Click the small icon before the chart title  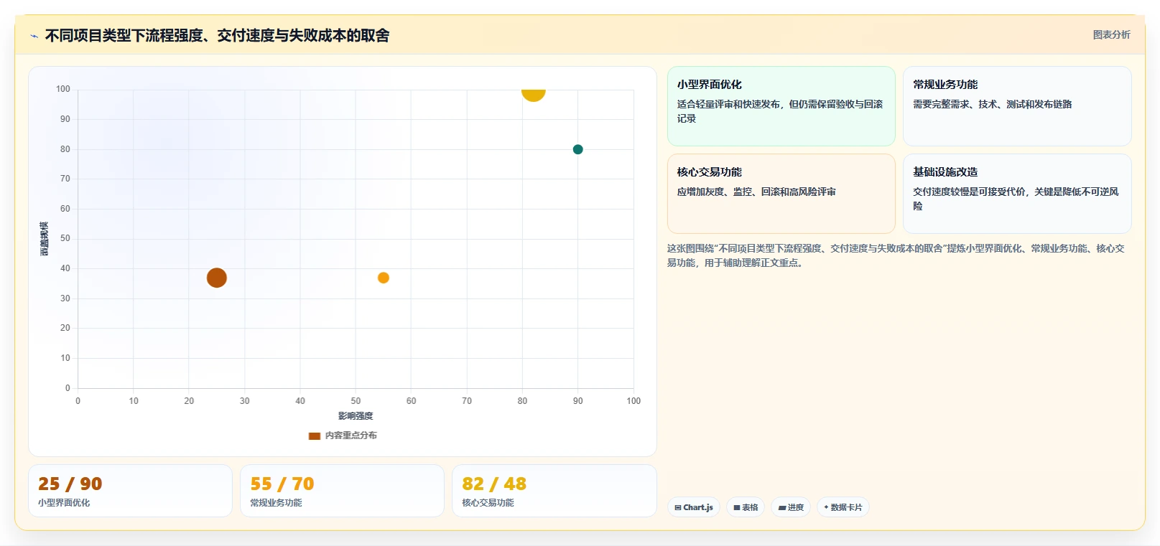[x=34, y=36]
